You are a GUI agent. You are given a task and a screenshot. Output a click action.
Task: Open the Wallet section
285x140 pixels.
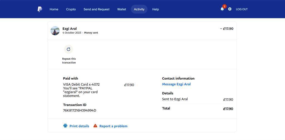point(122,9)
